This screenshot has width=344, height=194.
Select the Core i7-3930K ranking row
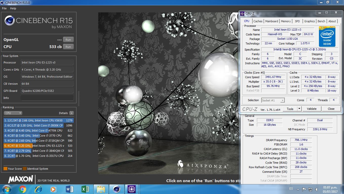pos(38,125)
